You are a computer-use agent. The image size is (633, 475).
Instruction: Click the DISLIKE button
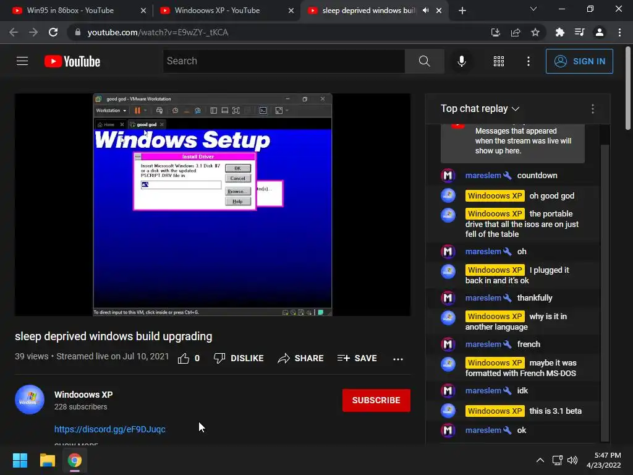(239, 358)
